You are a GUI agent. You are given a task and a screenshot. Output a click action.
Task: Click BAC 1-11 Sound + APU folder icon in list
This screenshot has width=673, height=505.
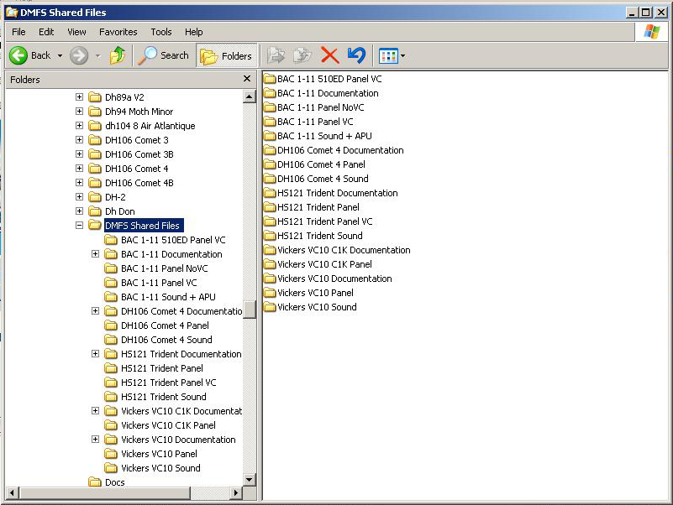click(x=270, y=136)
